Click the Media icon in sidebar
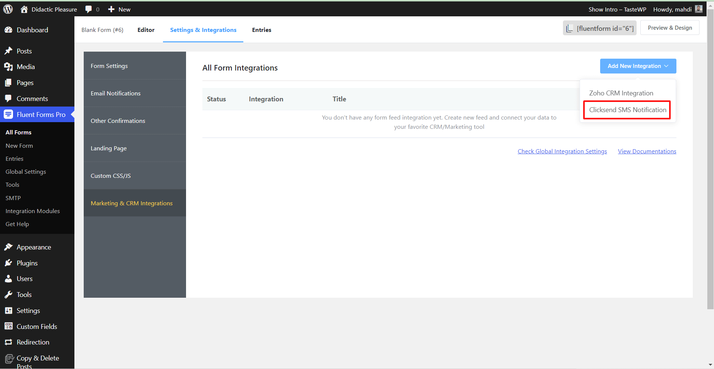This screenshot has height=369, width=714. (9, 67)
